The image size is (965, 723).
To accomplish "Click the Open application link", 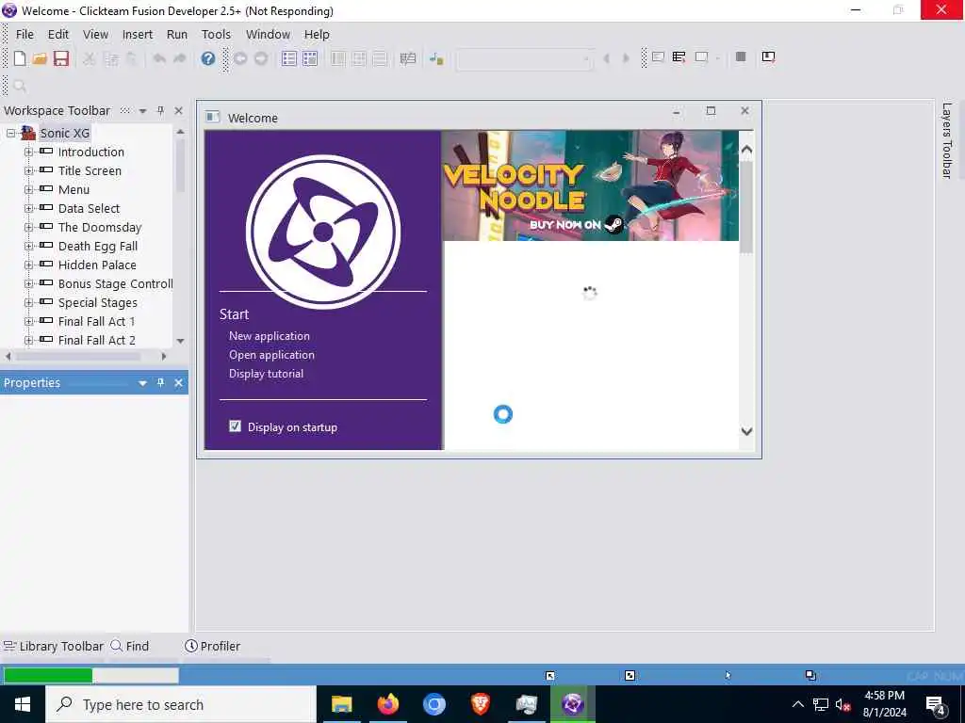I will (271, 355).
